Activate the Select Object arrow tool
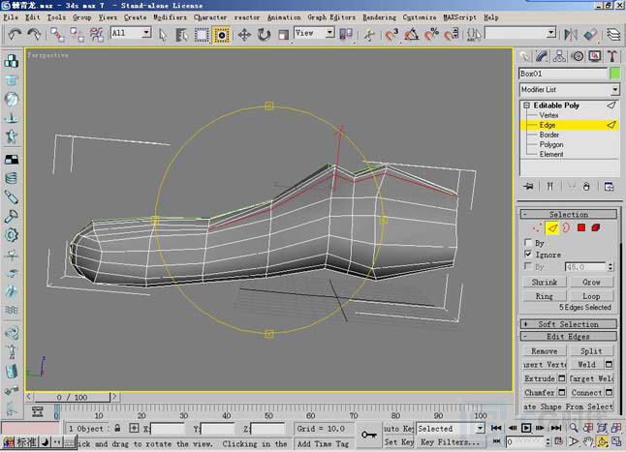The height and width of the screenshot is (452, 626). (x=163, y=35)
